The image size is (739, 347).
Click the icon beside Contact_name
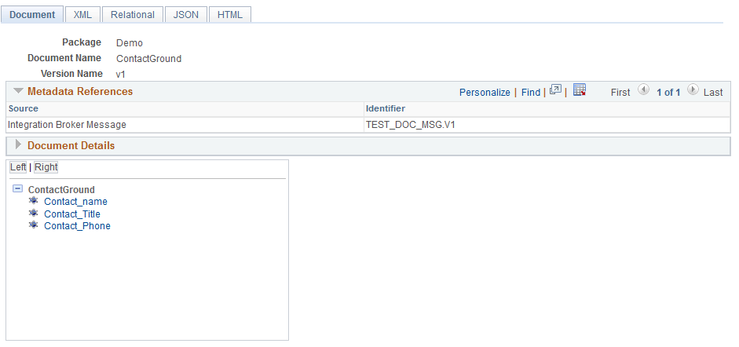pyautogui.click(x=34, y=202)
